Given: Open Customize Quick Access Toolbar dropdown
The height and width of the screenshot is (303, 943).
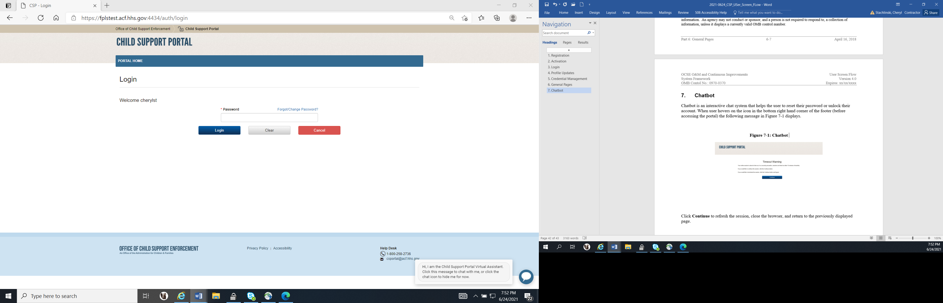Looking at the screenshot, I should (x=590, y=5).
